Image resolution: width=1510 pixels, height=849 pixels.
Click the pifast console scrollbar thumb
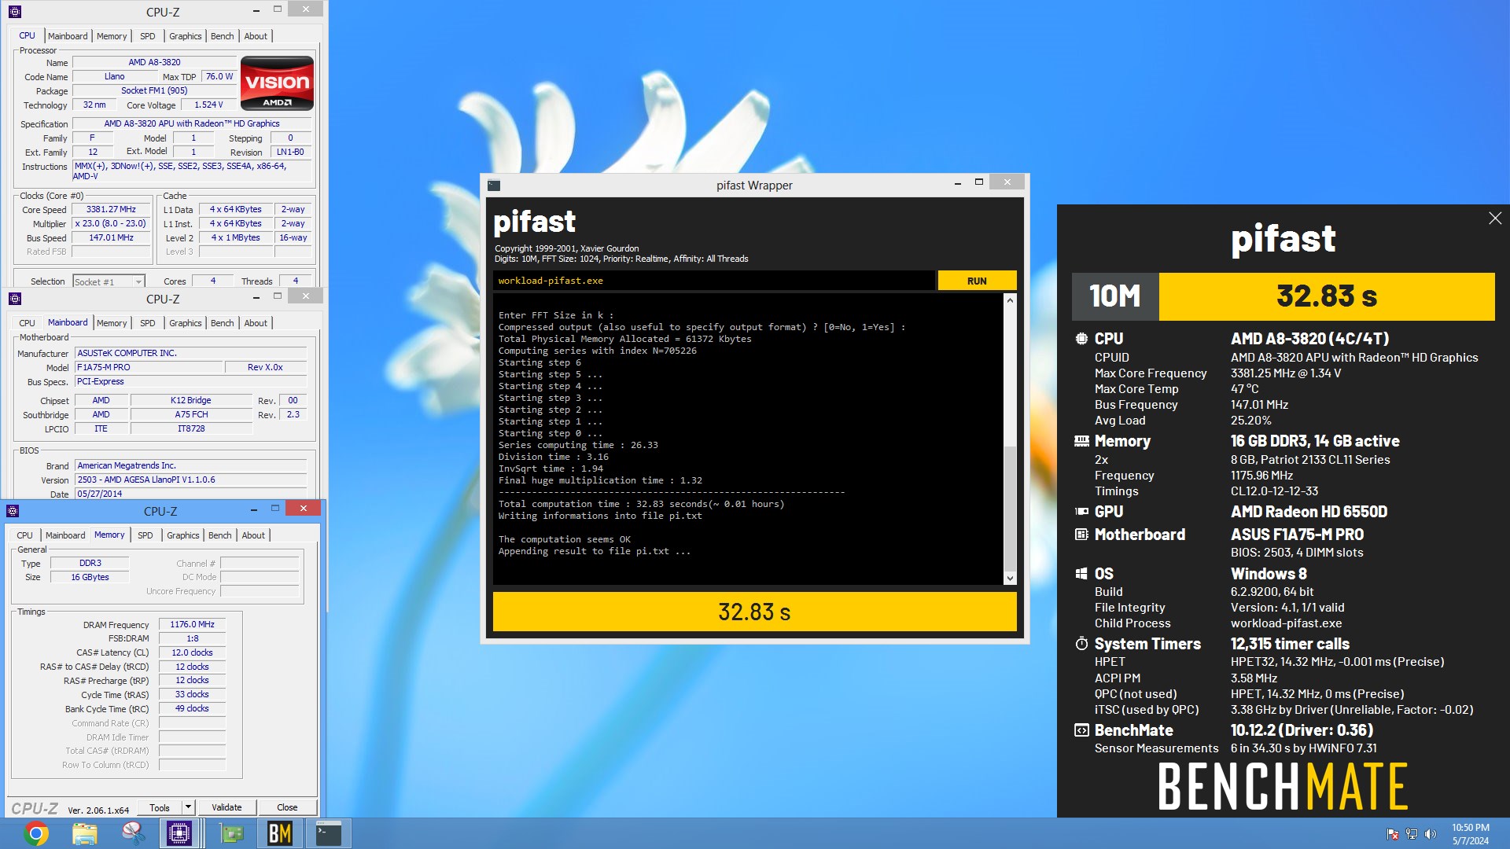coord(1010,509)
